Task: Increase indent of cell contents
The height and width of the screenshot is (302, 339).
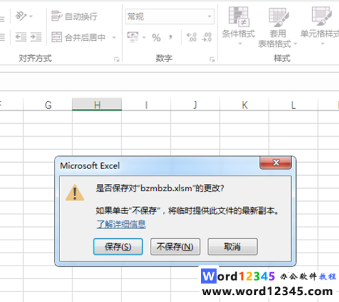Action: click(x=36, y=37)
